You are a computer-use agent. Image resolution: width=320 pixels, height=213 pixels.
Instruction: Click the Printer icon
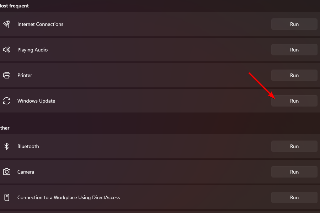(6, 75)
